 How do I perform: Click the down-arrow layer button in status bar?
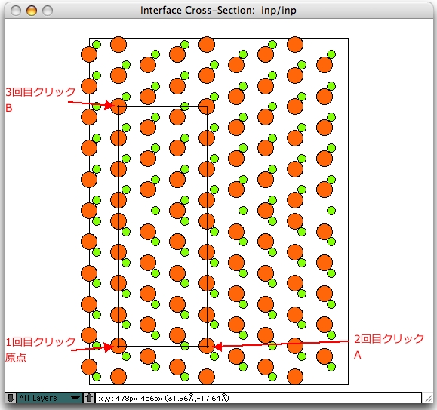[11, 398]
